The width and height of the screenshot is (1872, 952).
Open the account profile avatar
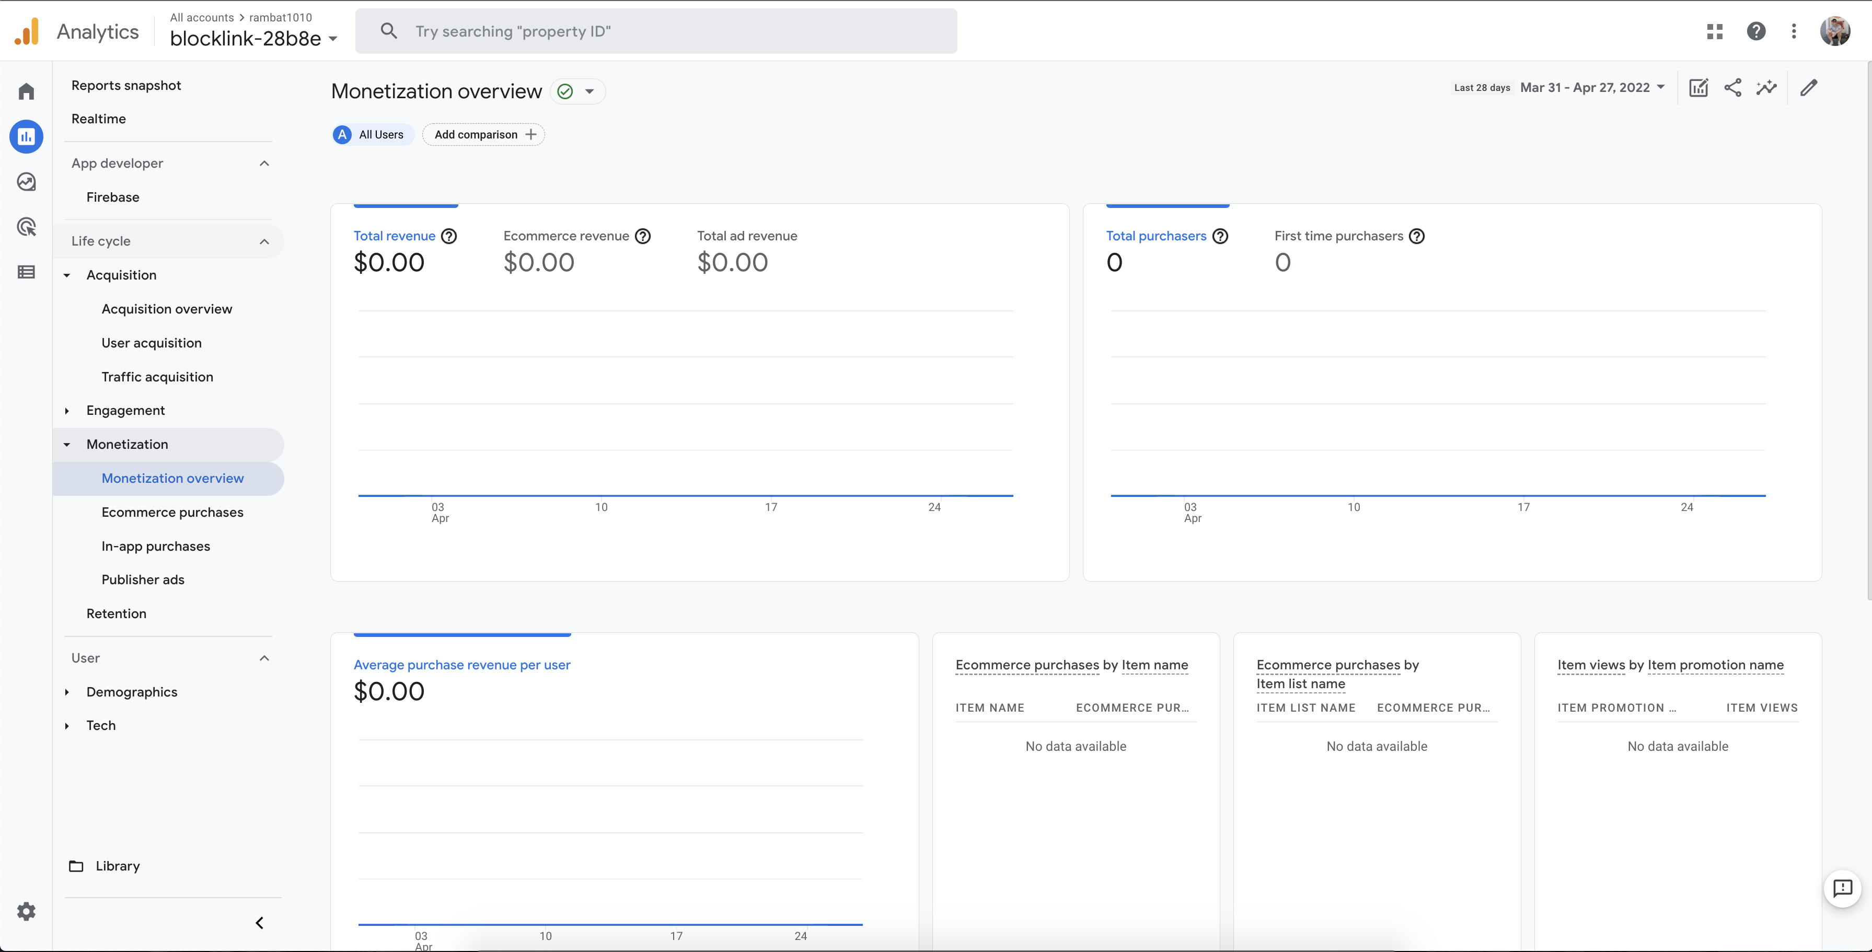coord(1835,31)
